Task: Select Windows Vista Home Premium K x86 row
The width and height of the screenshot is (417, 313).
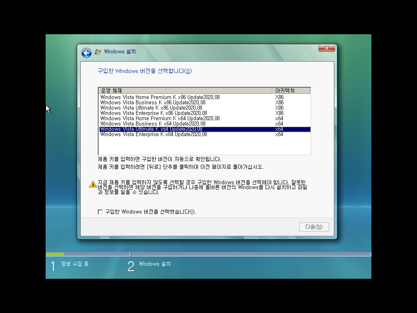Action: click(204, 97)
